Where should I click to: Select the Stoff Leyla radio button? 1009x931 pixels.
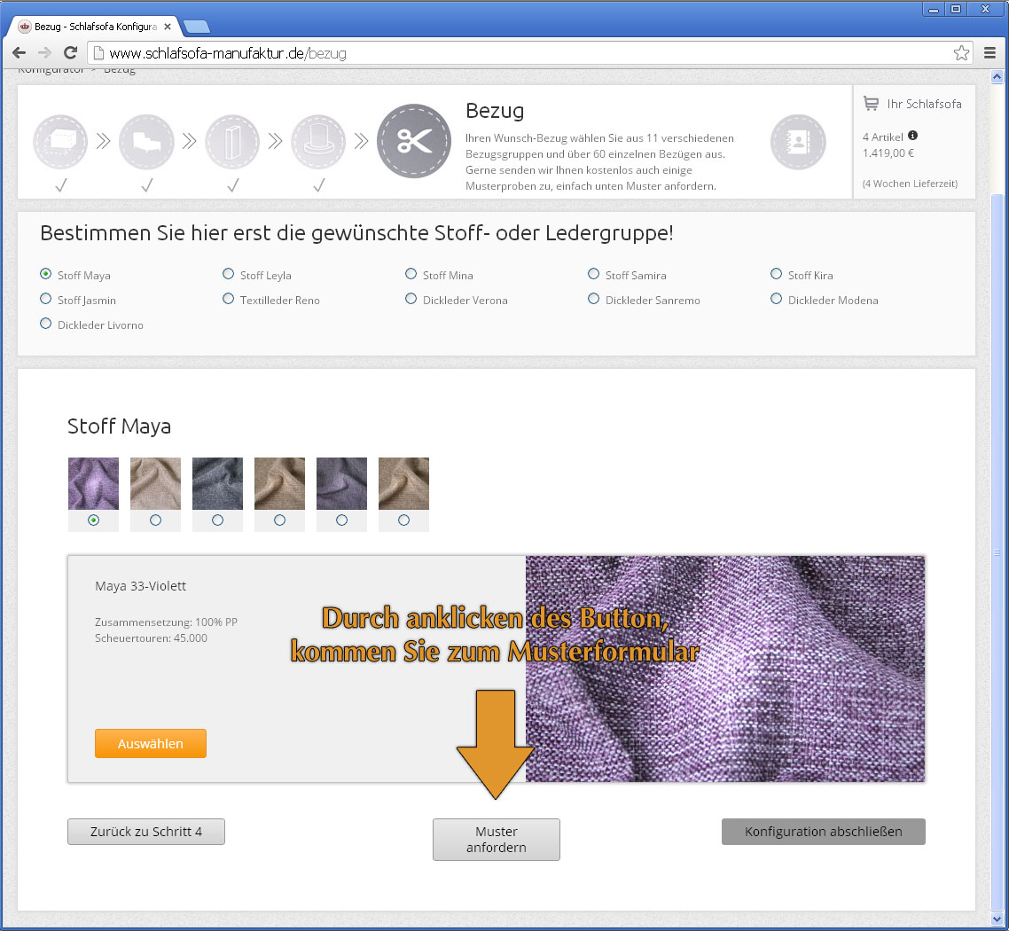(x=229, y=275)
